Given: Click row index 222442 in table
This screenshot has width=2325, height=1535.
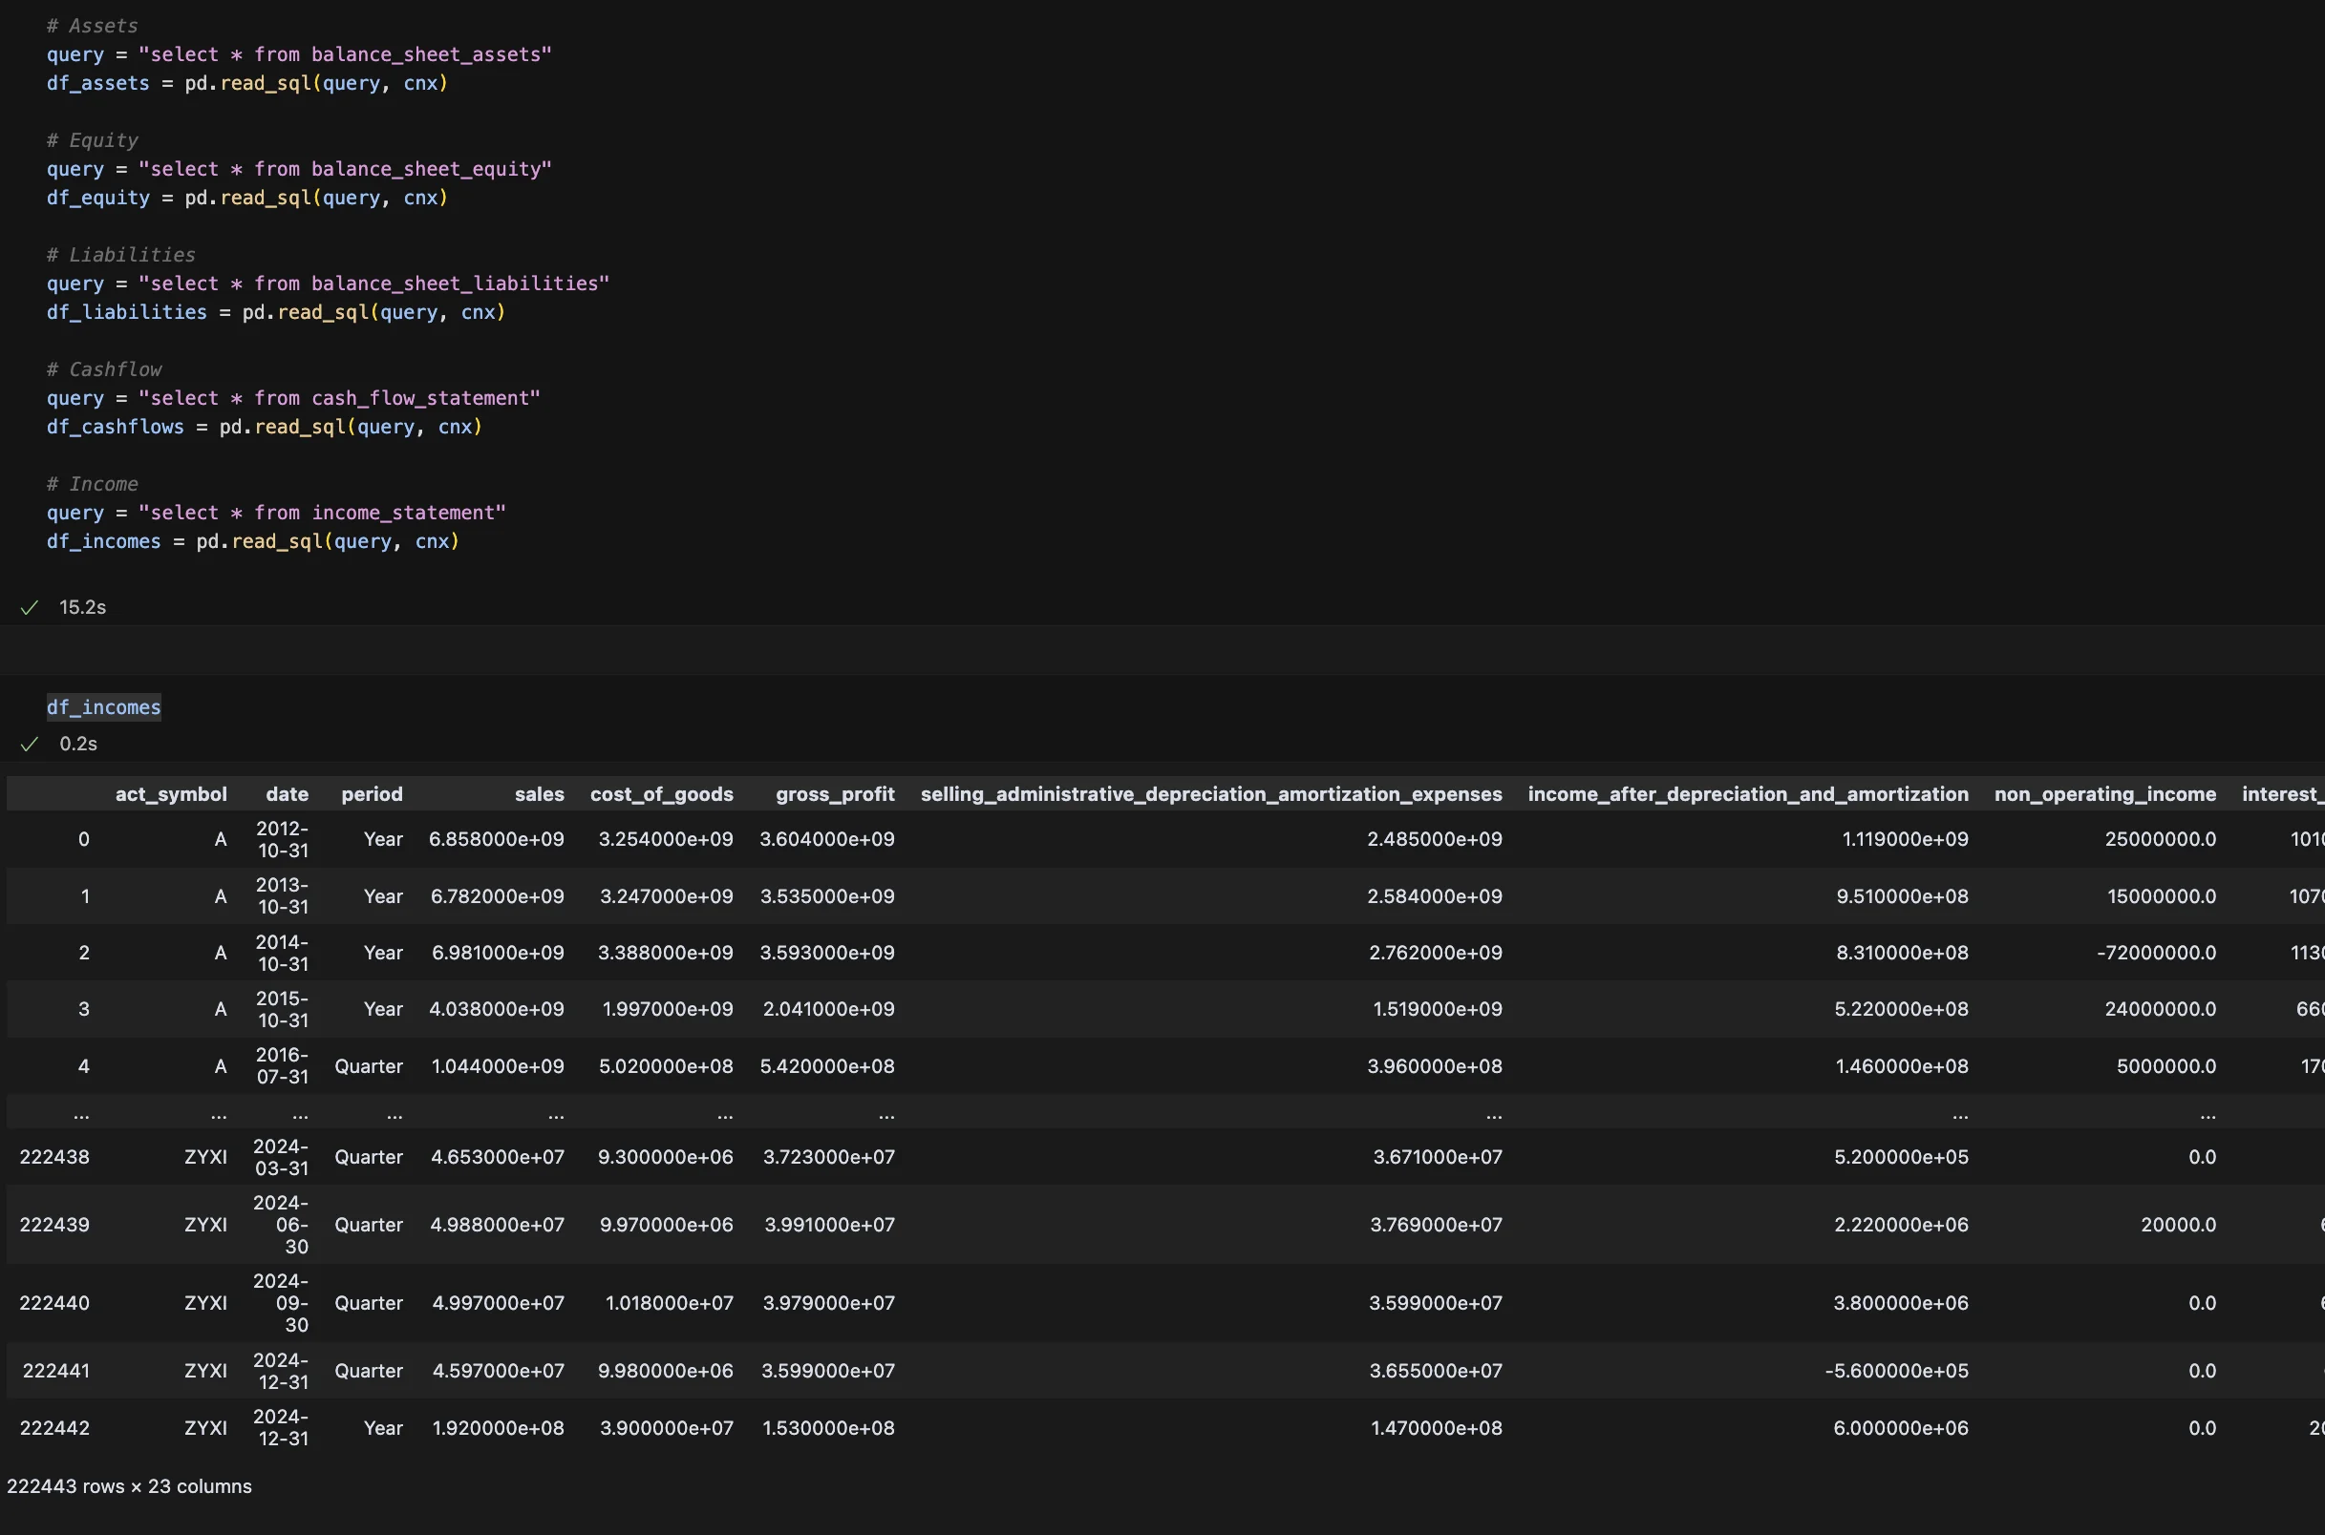Looking at the screenshot, I should pos(54,1427).
